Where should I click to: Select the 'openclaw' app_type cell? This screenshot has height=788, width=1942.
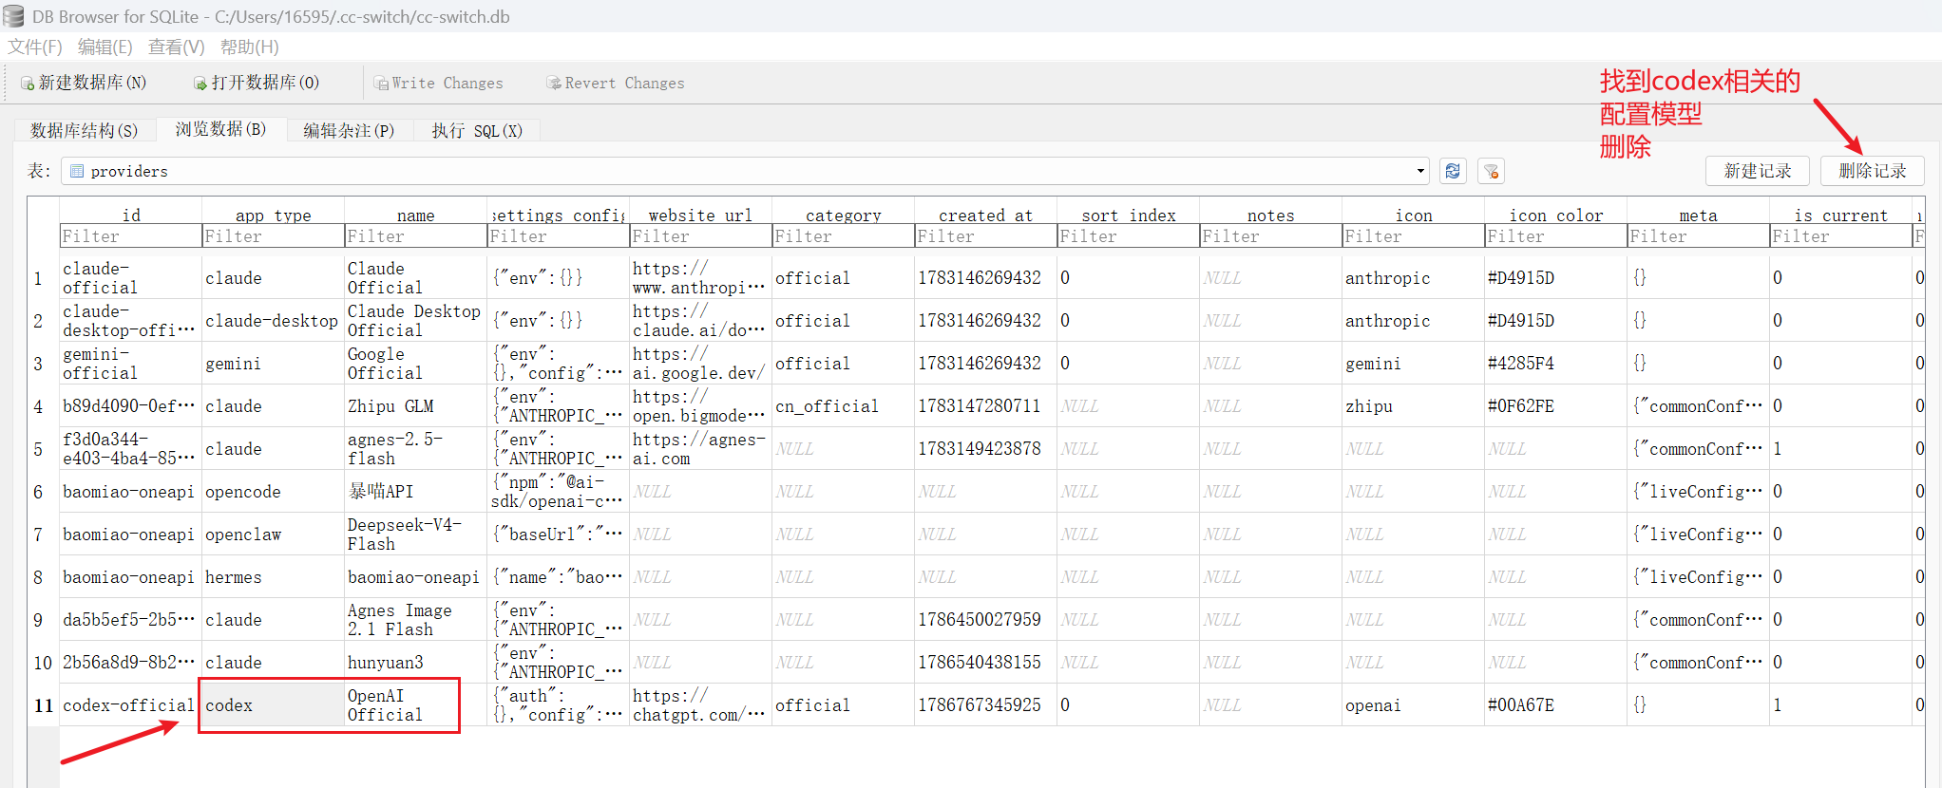(273, 535)
